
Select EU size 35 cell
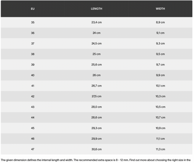point(32,22)
